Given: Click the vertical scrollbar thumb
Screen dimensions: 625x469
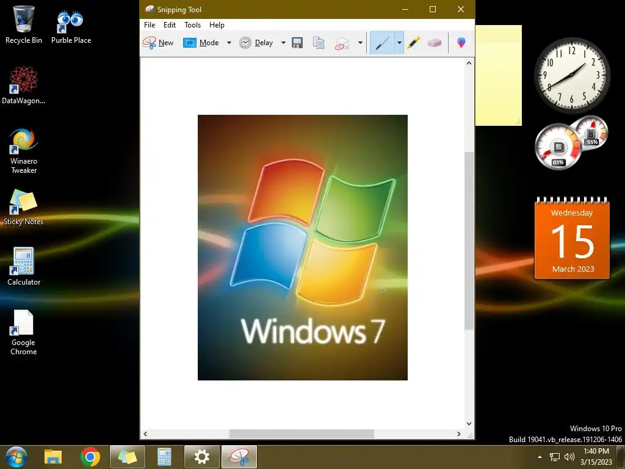Looking at the screenshot, I should pos(469,241).
